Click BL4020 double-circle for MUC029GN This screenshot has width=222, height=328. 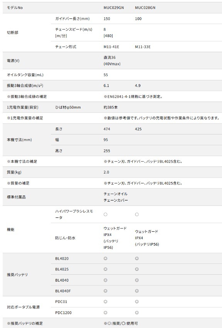coord(105,258)
